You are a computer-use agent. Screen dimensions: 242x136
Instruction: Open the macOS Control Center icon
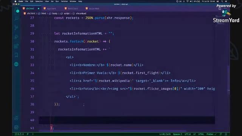[226, 1]
